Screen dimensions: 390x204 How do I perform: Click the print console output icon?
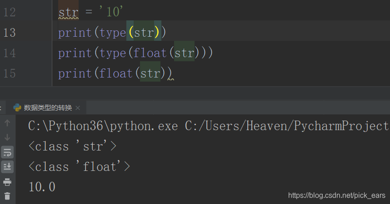[x=7, y=182]
